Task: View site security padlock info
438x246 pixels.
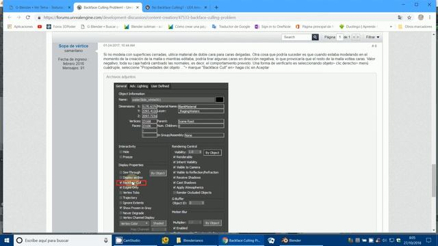Action: [39, 18]
